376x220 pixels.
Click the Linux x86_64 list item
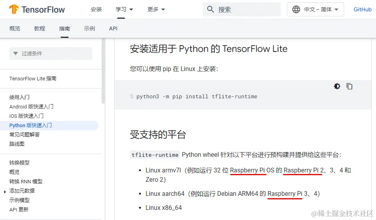164,208
